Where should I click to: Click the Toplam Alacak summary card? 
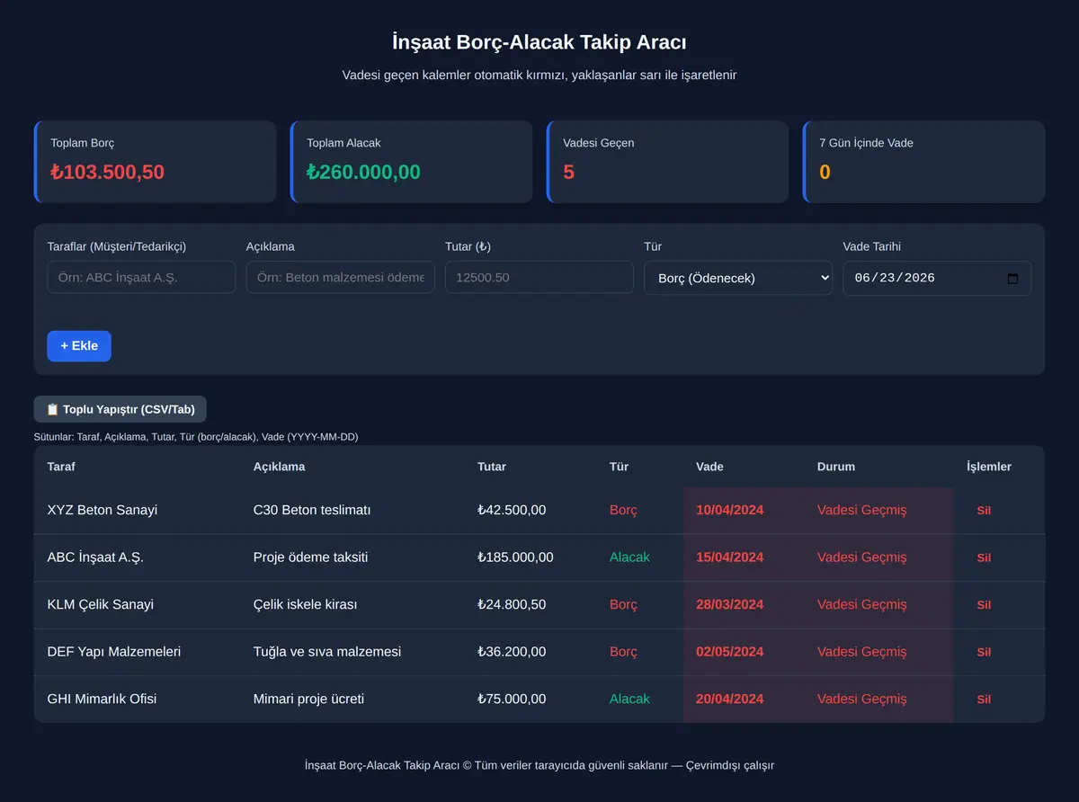pyautogui.click(x=411, y=162)
